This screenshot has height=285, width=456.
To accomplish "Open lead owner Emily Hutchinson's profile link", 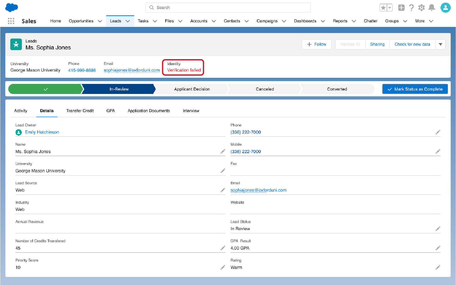I will [x=42, y=132].
